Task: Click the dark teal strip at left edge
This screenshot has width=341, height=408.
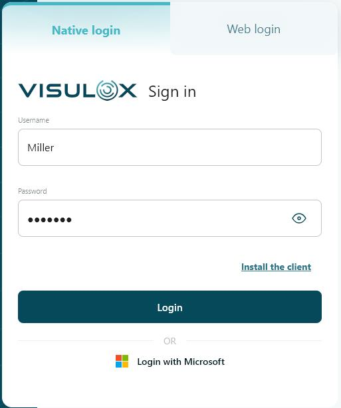Action: click(1, 204)
